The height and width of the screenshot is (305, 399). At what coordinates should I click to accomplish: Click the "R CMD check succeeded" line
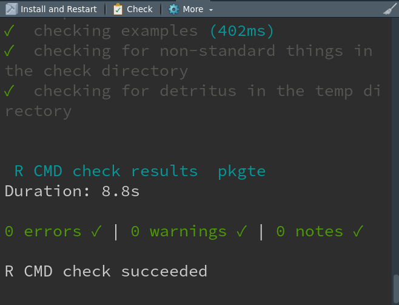106,271
